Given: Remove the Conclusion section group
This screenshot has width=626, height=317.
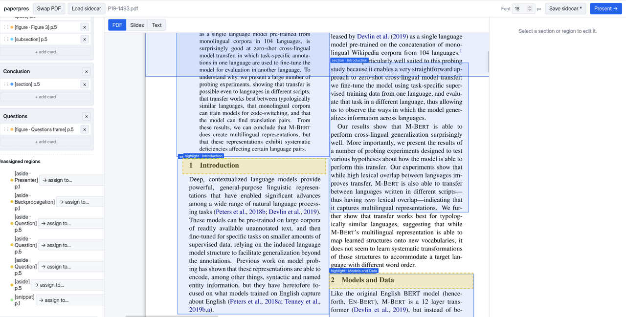Looking at the screenshot, I should pos(87,71).
